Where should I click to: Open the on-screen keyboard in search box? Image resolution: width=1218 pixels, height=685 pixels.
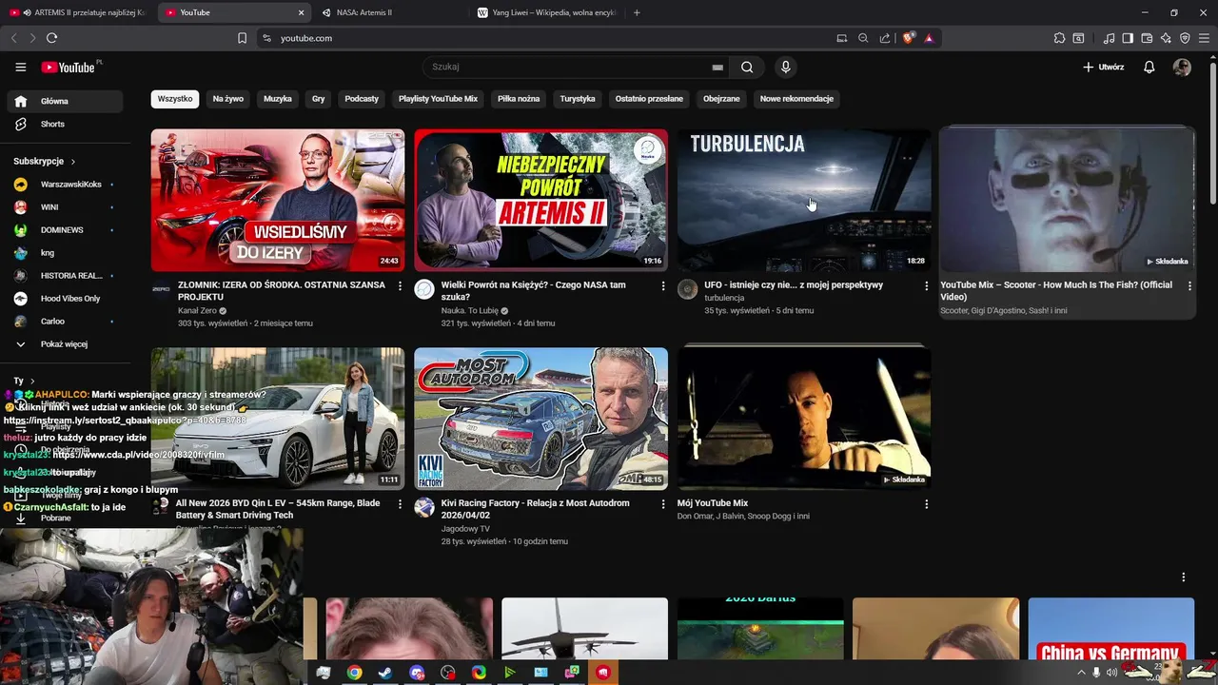pyautogui.click(x=717, y=68)
